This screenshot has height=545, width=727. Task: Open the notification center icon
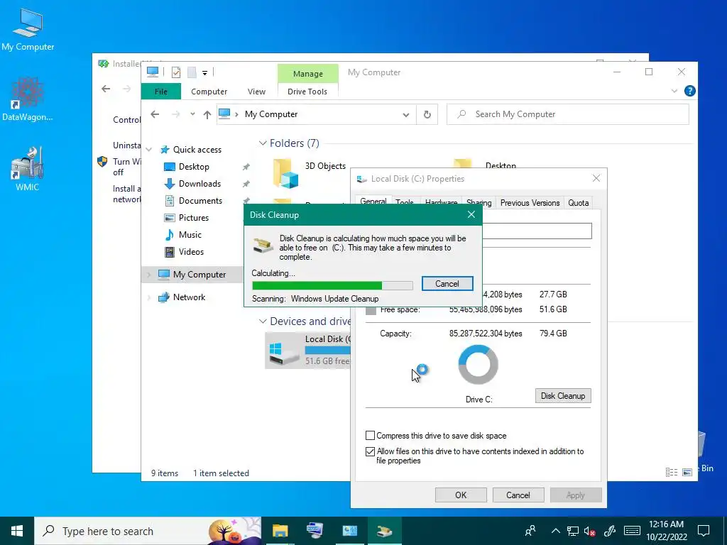tap(704, 531)
